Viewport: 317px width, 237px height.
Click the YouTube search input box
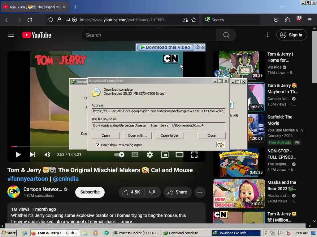coord(149,35)
